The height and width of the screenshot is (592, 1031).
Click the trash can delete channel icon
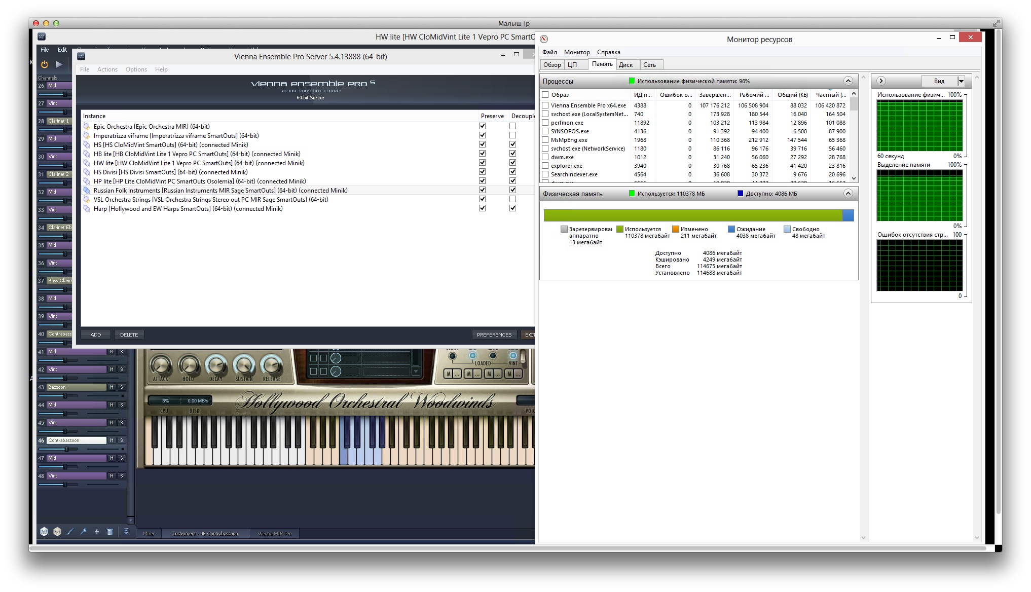pyautogui.click(x=110, y=532)
